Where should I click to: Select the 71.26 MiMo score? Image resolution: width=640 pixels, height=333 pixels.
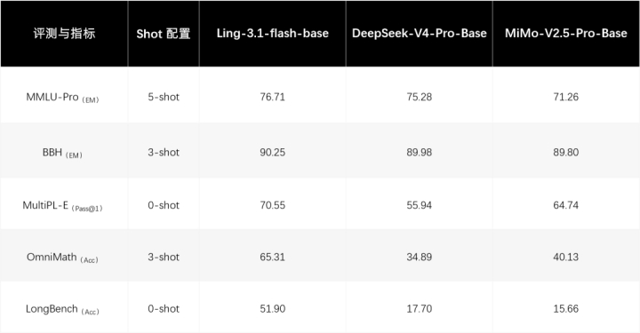(x=565, y=97)
